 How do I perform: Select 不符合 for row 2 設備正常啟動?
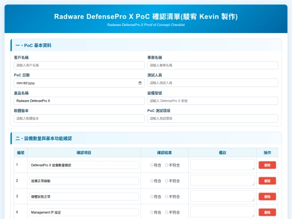[167, 181]
